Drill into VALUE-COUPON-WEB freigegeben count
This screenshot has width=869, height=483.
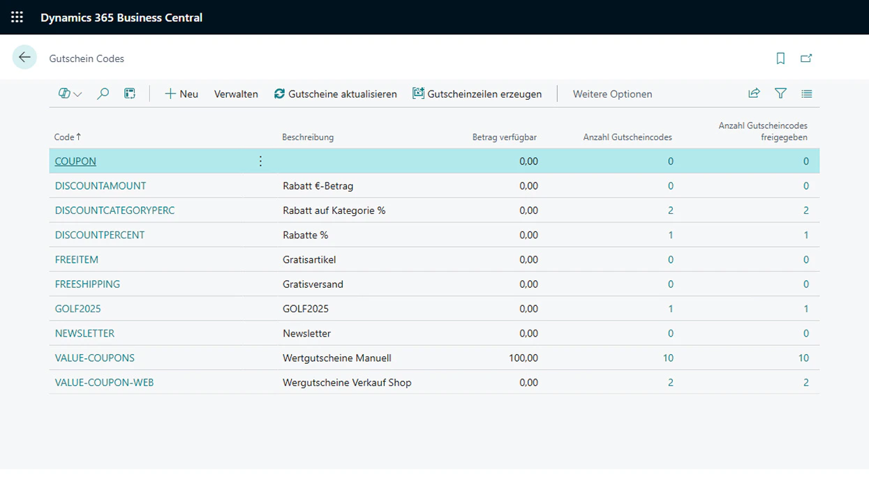pos(806,383)
